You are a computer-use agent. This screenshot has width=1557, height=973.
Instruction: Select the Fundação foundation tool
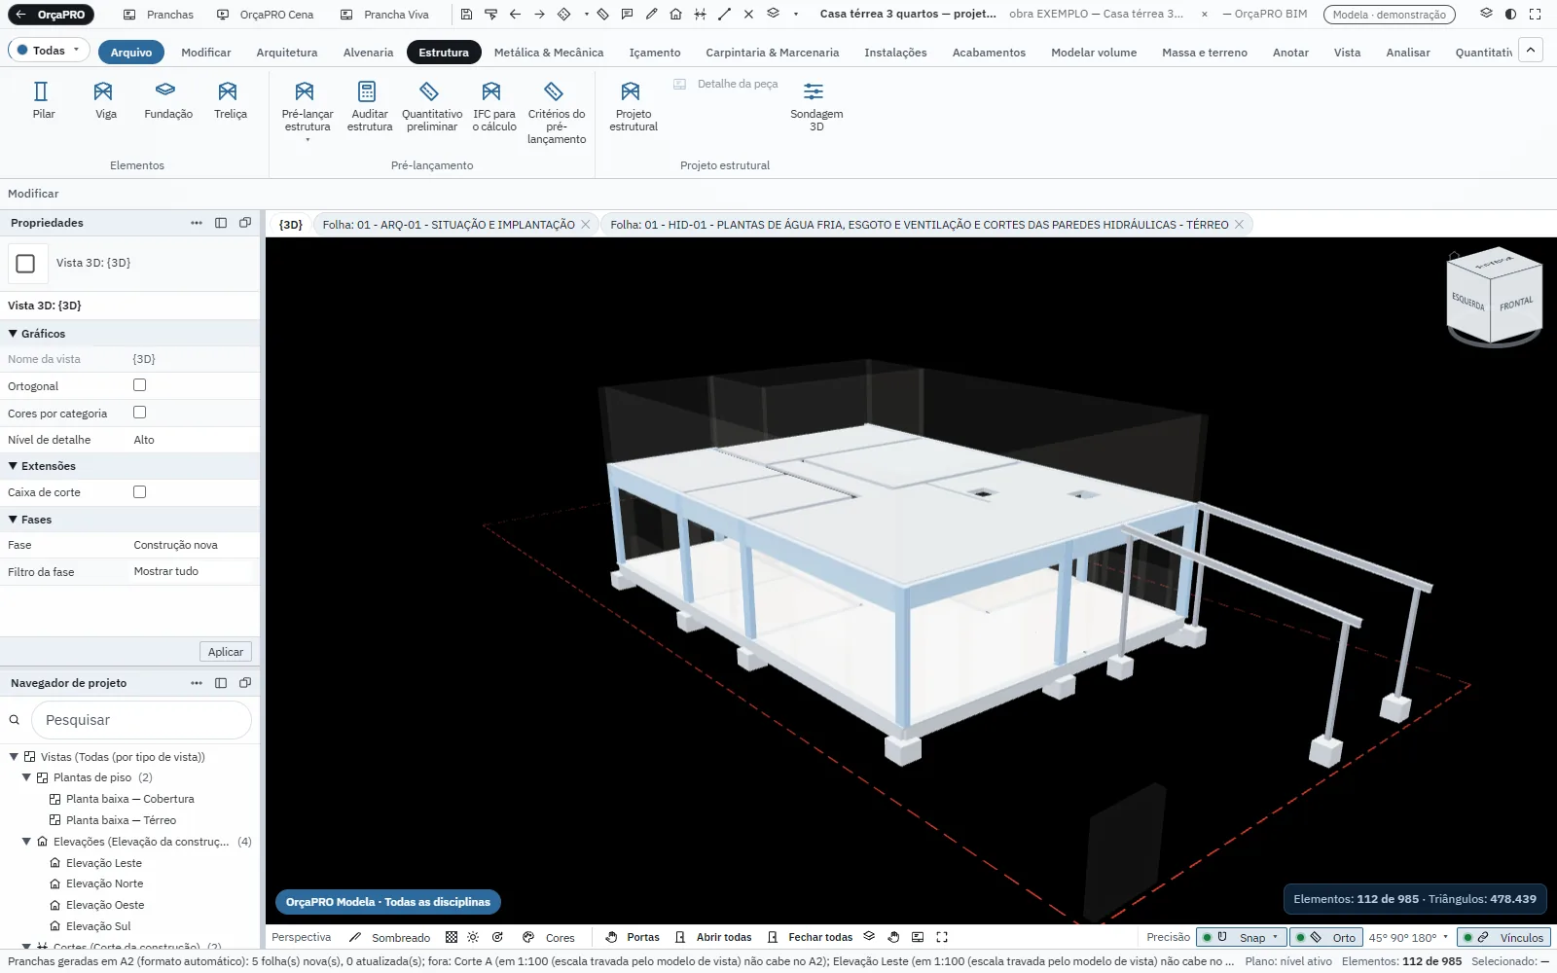pyautogui.click(x=167, y=100)
